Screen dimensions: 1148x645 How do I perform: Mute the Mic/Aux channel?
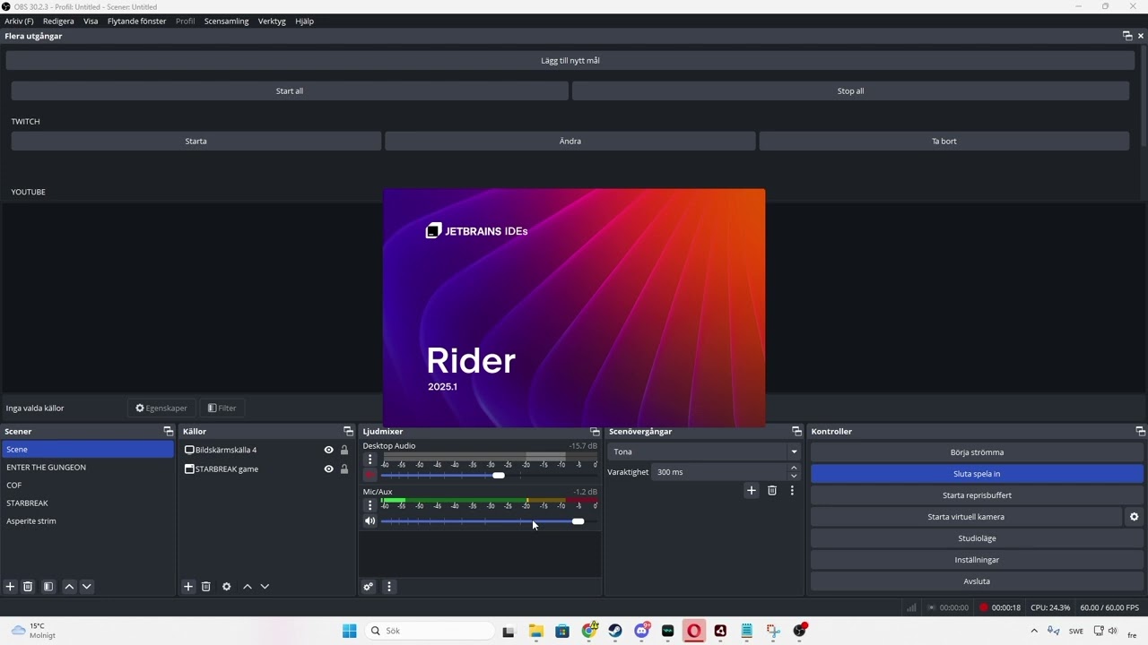pos(370,520)
